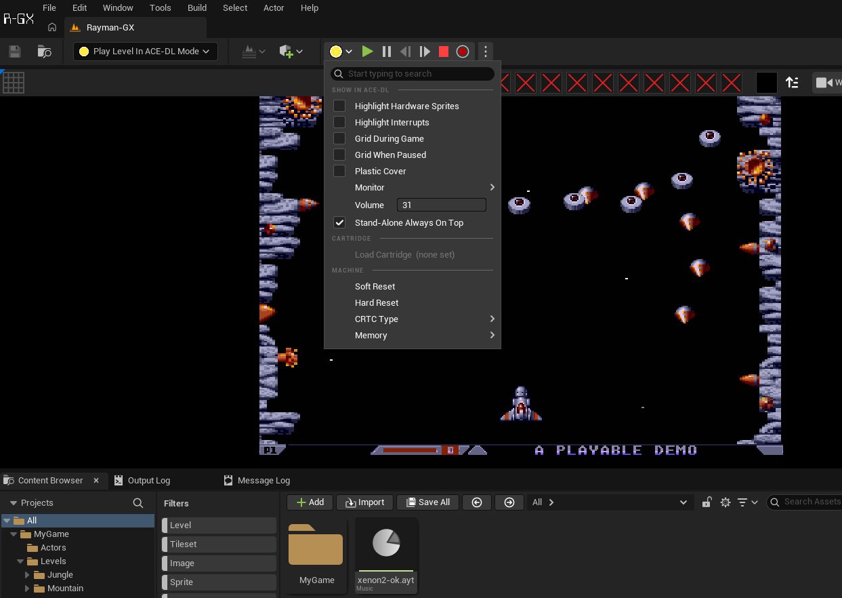Expand the Memory submenu
842x598 pixels.
tap(413, 335)
